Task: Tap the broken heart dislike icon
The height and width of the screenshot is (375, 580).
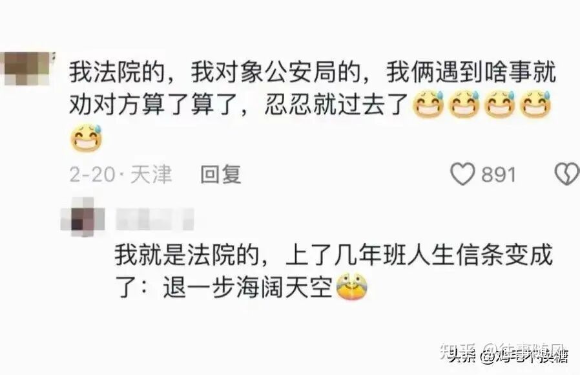Action: [x=567, y=174]
